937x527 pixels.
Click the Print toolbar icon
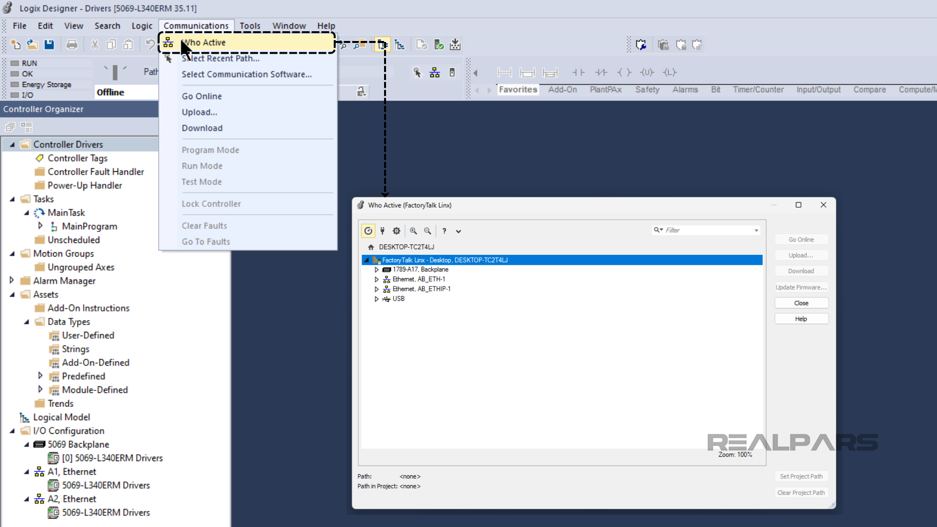pyautogui.click(x=72, y=45)
